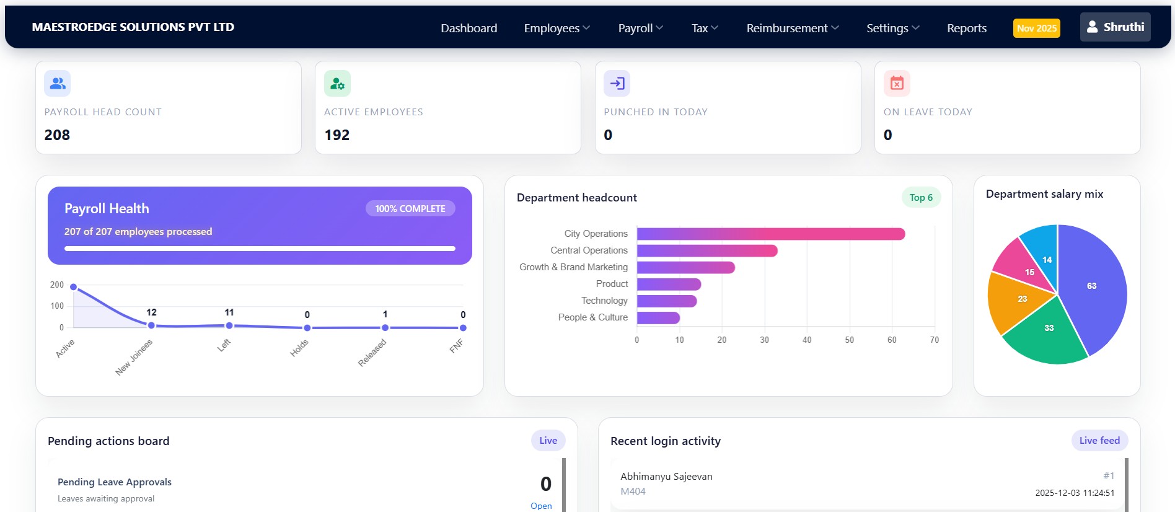1175x512 pixels.
Task: Click the On Leave Today calendar icon
Action: tap(897, 84)
